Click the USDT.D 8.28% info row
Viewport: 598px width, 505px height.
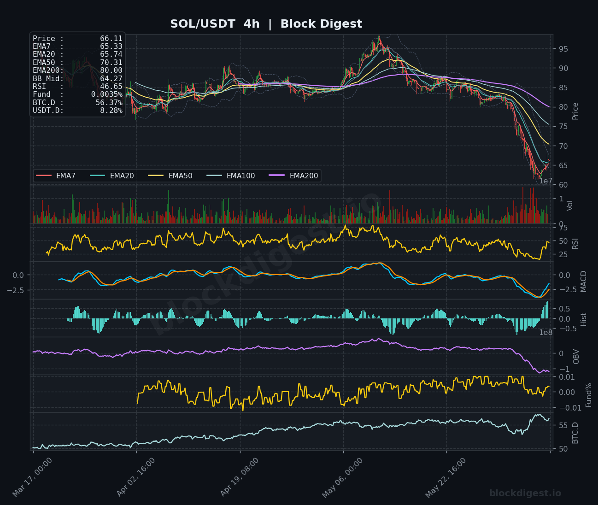77,111
